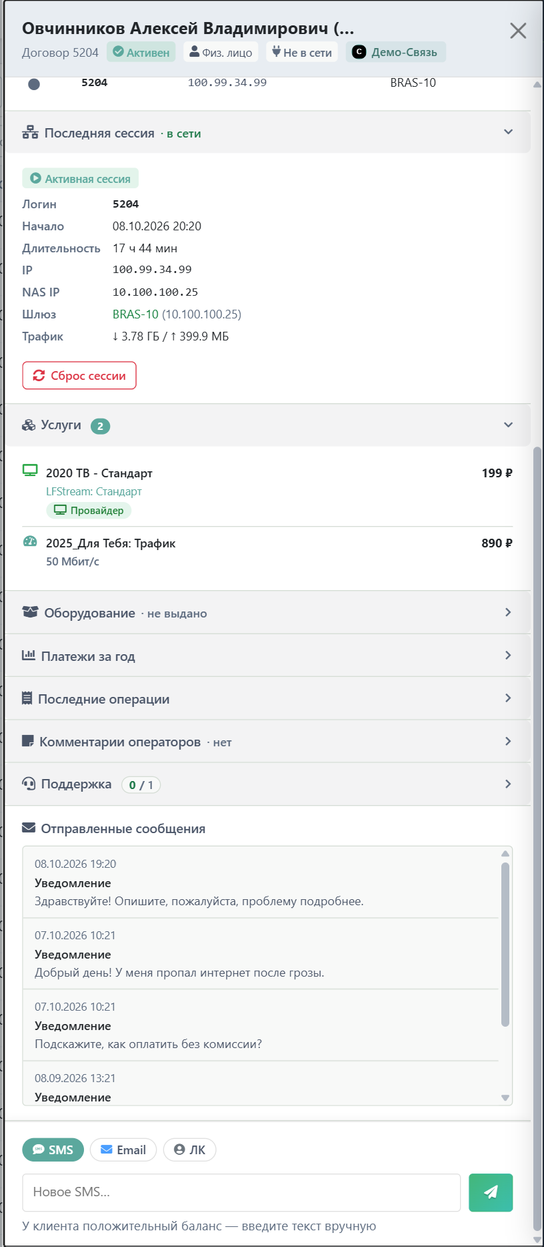Click the message about оплатить без комиссии

point(261,1025)
